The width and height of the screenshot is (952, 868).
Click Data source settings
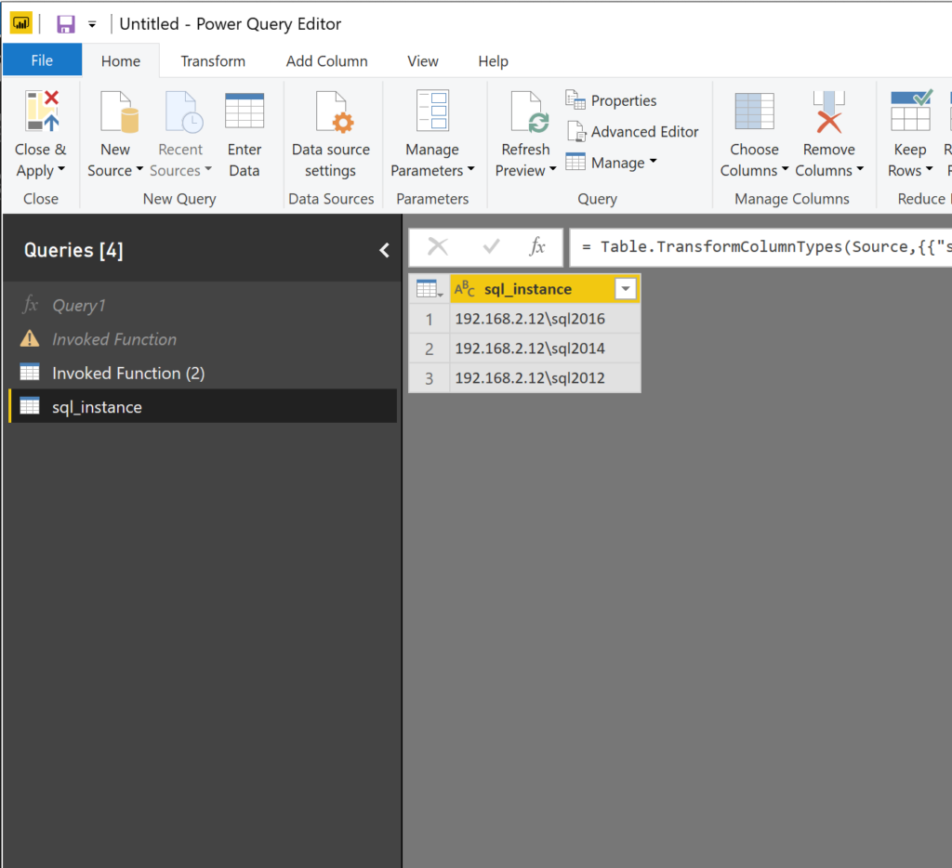tap(331, 133)
